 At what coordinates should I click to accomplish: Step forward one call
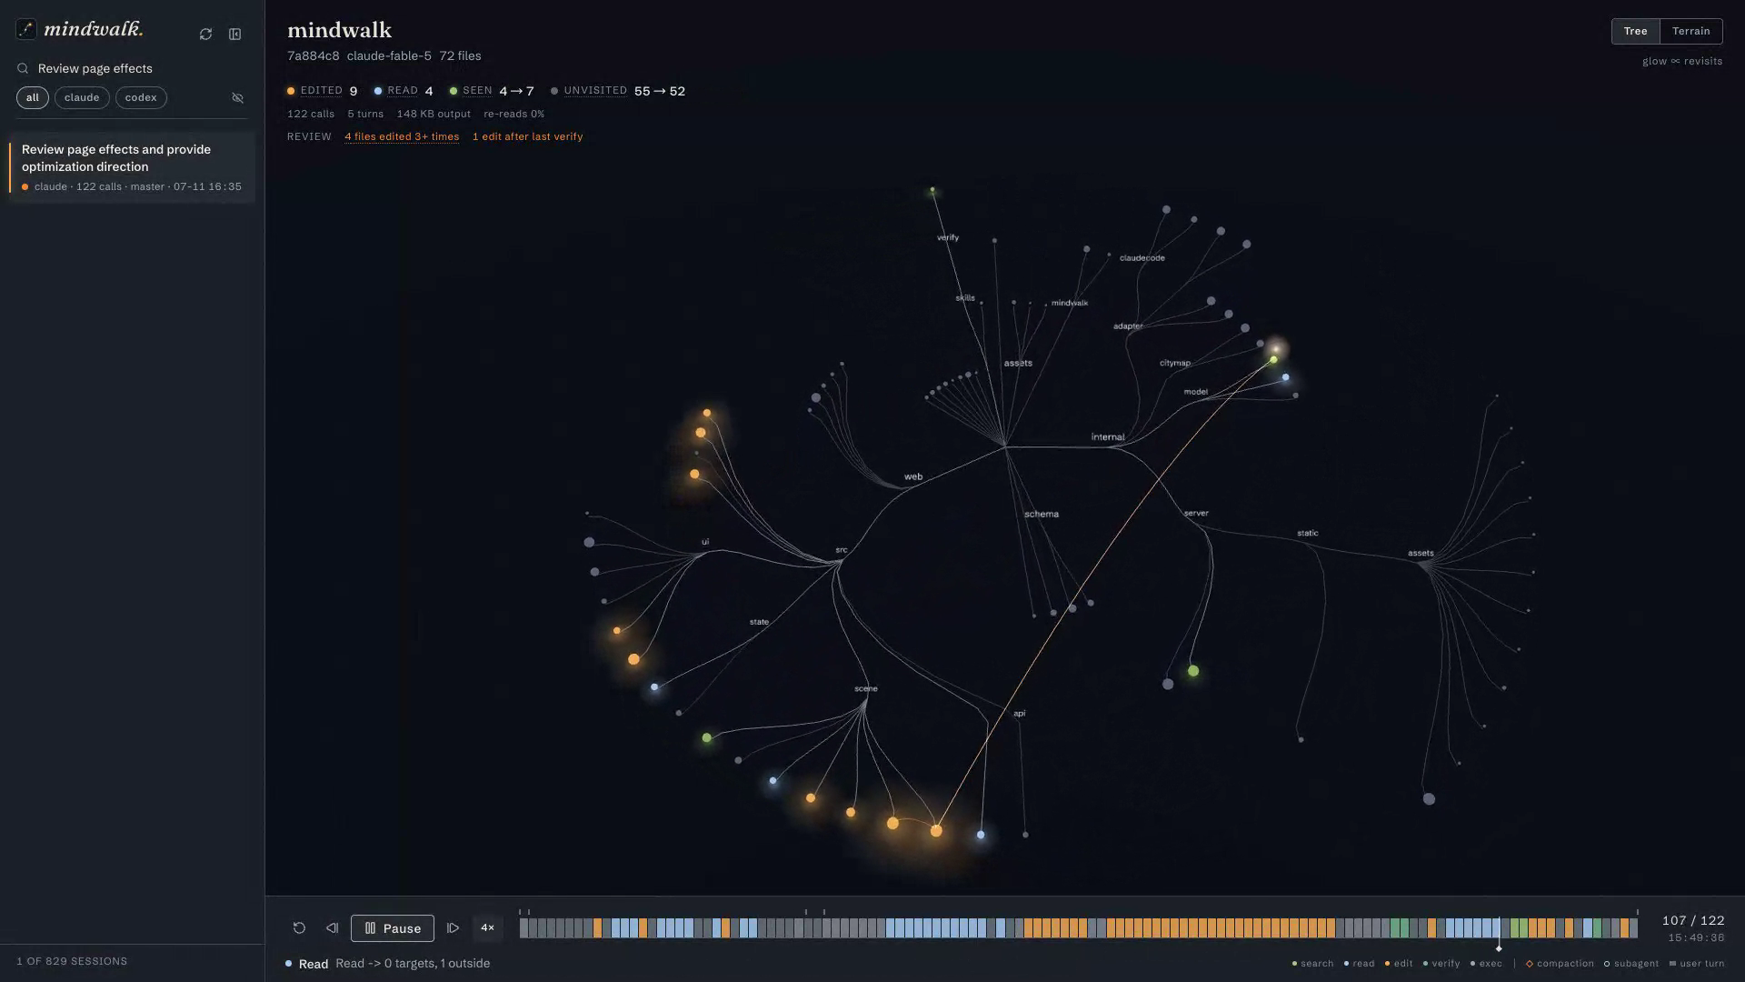pos(453,927)
